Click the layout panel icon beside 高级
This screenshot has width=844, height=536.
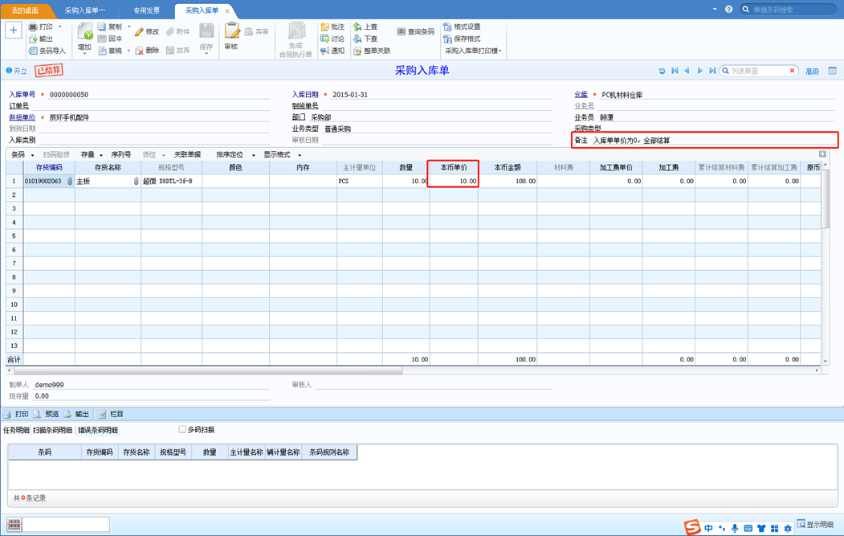pos(832,71)
